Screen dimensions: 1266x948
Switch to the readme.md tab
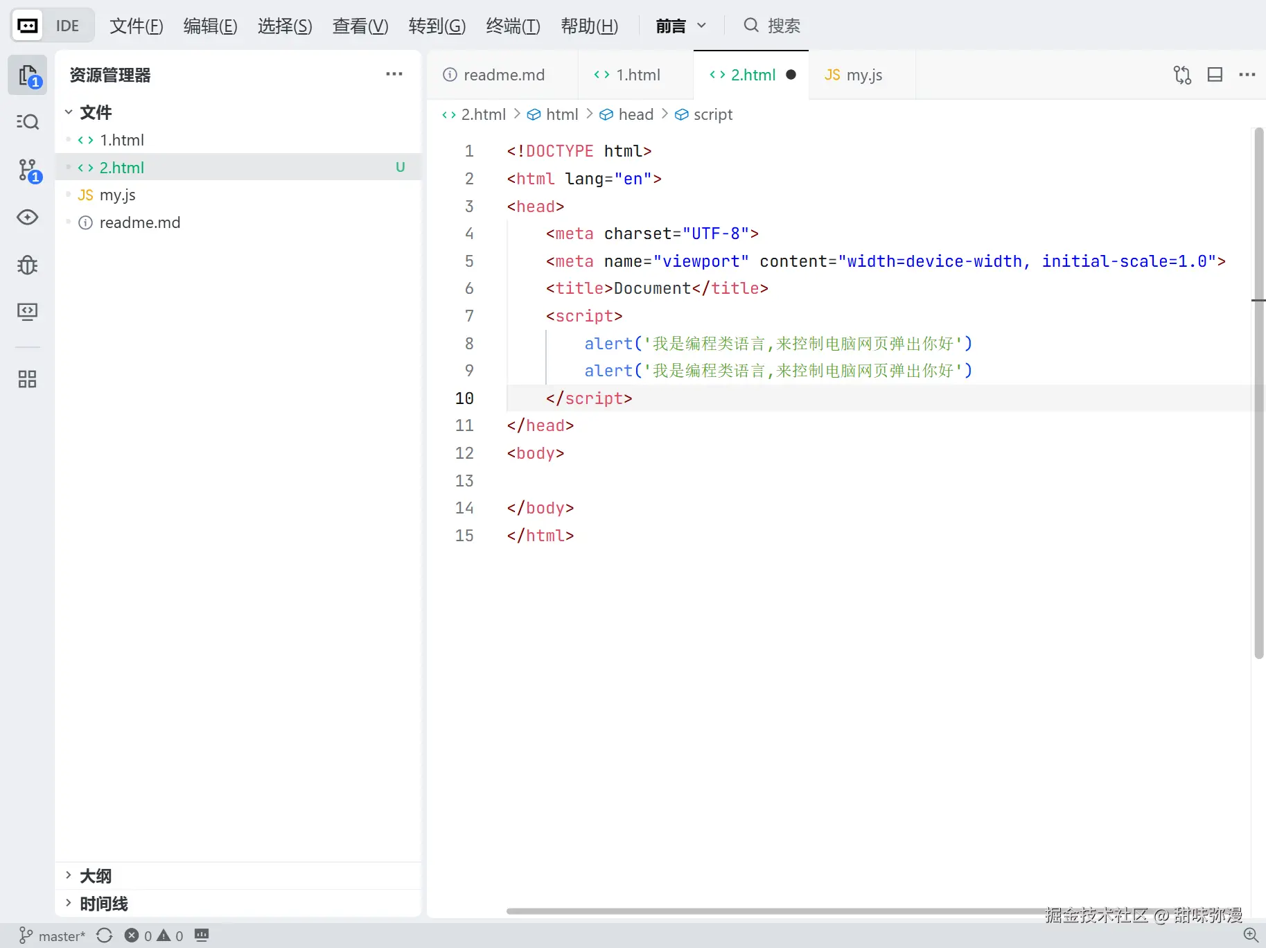coord(502,75)
